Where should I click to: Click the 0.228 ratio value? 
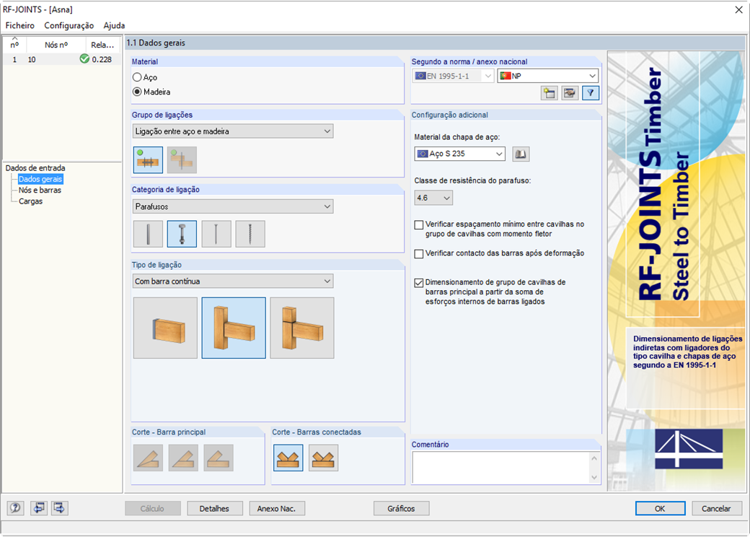point(102,59)
